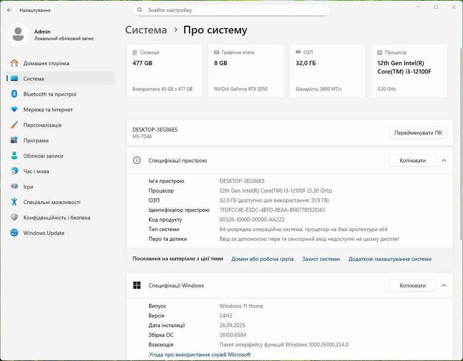The image size is (463, 361).
Task: Click the back arrow in Settings header
Action: pos(9,10)
